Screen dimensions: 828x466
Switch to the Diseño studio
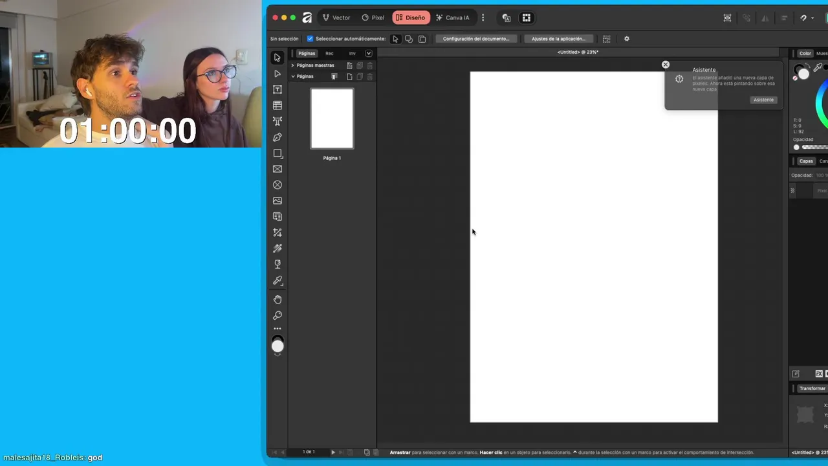[411, 17]
